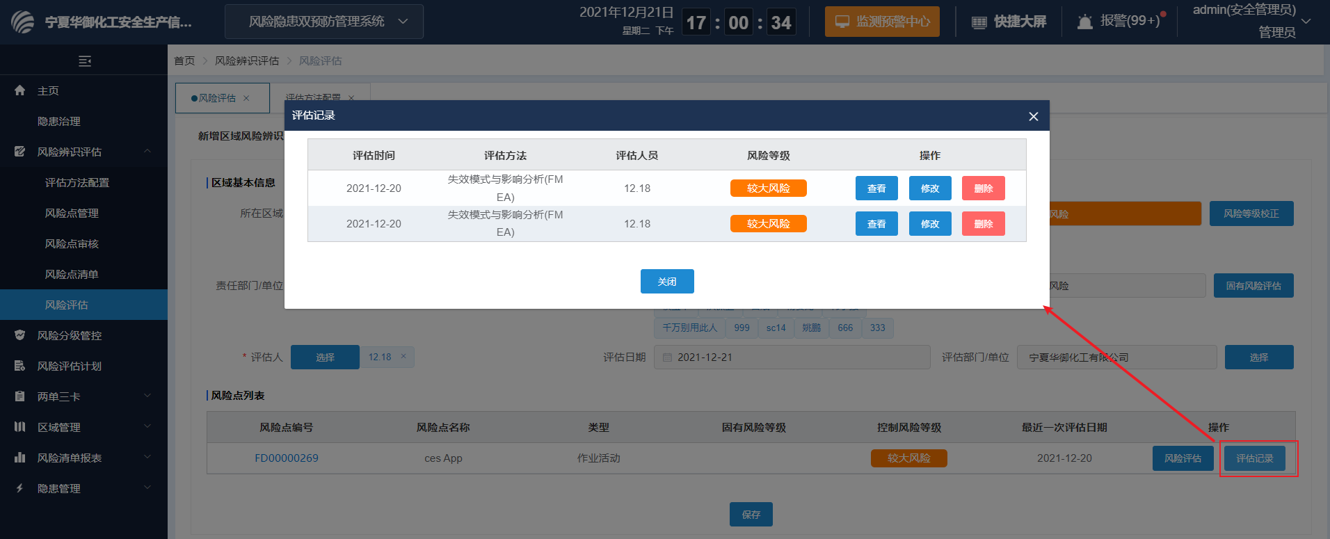
Task: Collapse the sidebar with the menu fold icon
Action: click(x=85, y=61)
